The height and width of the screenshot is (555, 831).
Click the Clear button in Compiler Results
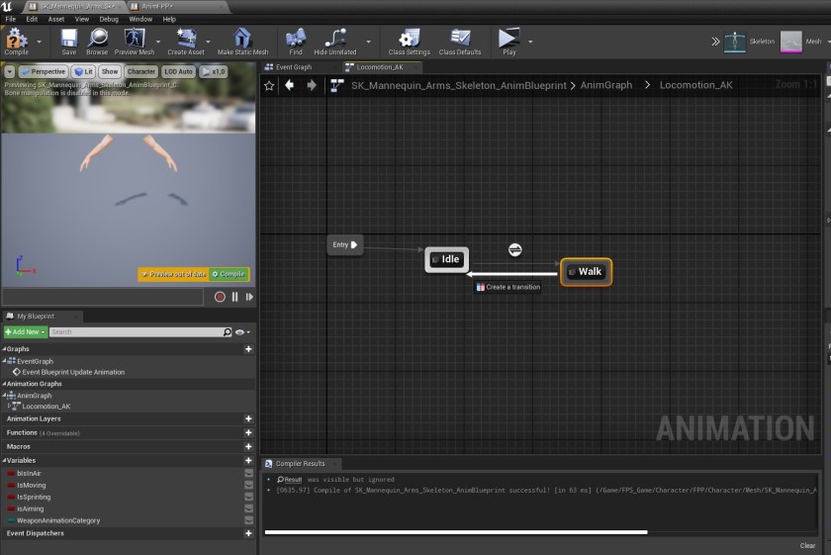tap(807, 545)
